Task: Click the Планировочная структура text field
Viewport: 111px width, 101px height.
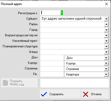Action: 72,46
